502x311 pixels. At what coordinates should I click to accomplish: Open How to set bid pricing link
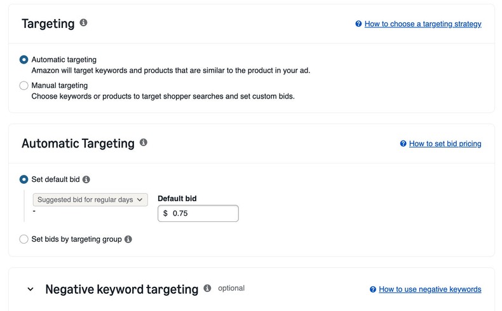point(445,144)
